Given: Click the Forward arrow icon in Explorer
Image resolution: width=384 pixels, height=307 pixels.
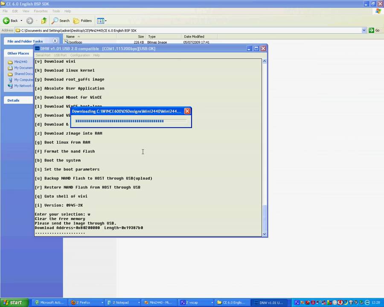Looking at the screenshot, I should (29, 21).
